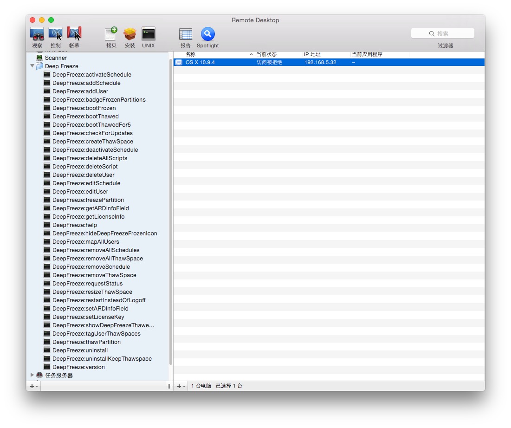511x428 pixels.
Task: Sort by the 名称 column header
Action: click(x=216, y=55)
